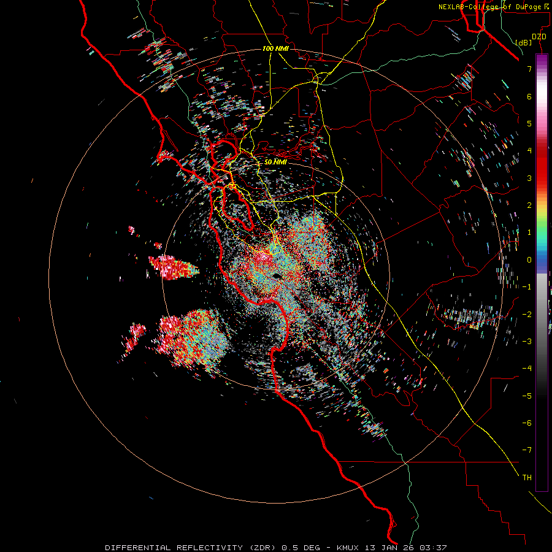Screen dimensions: 552x552
Task: Click the "-7" value on the color scale
Action: 527,450
